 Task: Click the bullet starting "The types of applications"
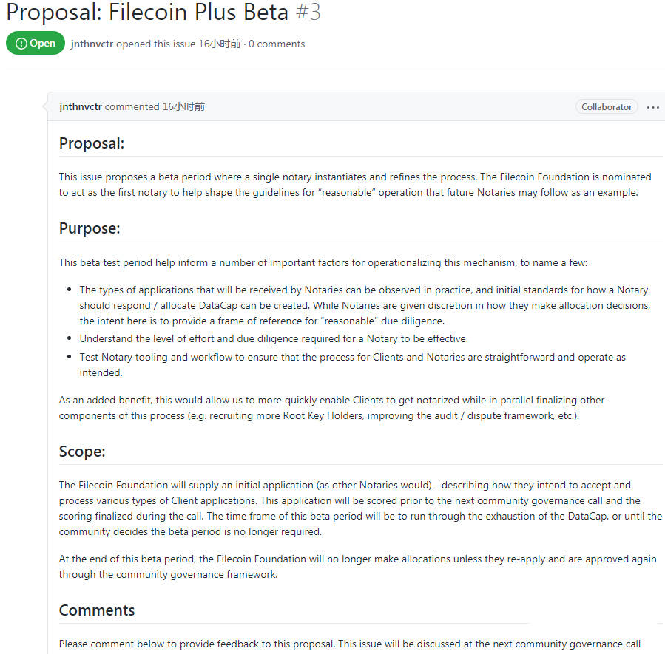[x=364, y=305]
